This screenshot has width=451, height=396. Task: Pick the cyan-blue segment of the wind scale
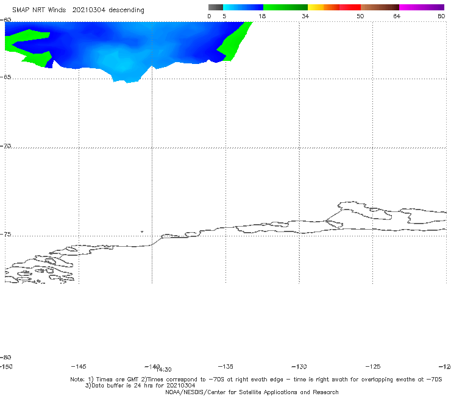(243, 7)
